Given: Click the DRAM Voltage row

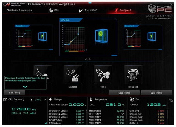Looking at the screenshot, I should (x=67, y=120).
